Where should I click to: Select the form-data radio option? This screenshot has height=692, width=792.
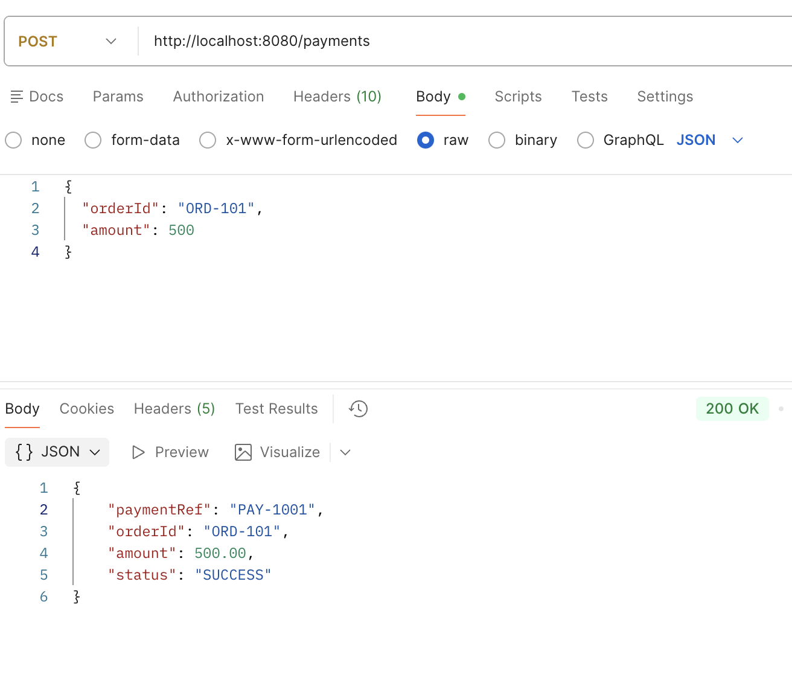(93, 140)
